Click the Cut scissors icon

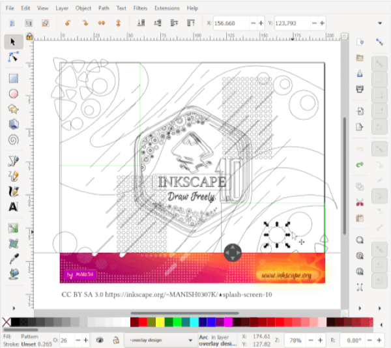[360, 203]
